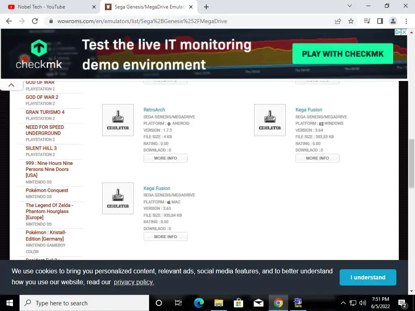Open SILENT HILL 3 in sidebar
The image size is (415, 311).
[41, 148]
